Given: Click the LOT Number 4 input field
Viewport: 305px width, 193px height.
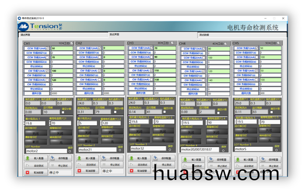Looking at the screenshot, I should tap(199, 149).
